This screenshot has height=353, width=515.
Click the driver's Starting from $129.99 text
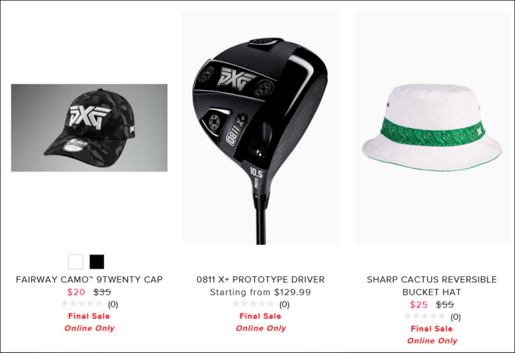pos(261,292)
